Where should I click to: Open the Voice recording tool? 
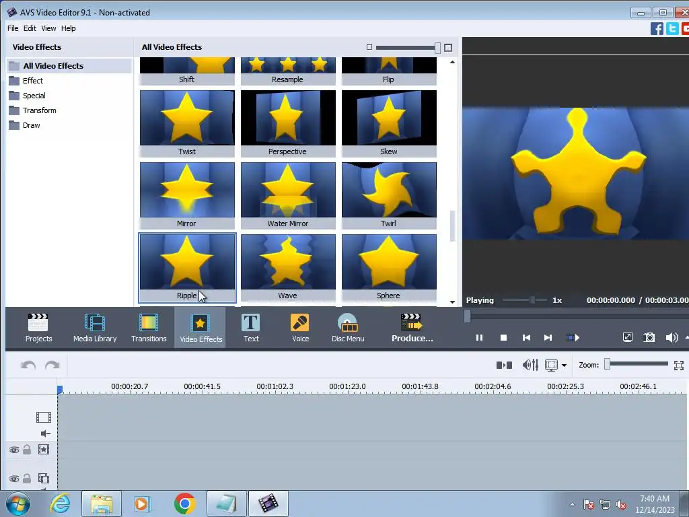[300, 328]
